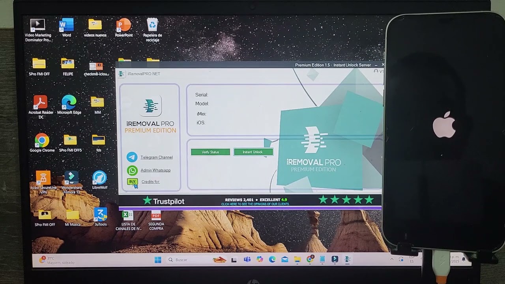Open SPro FMI OFF folder beside Mi Musica
Viewport: 505px width, 284px height.
tap(45, 217)
